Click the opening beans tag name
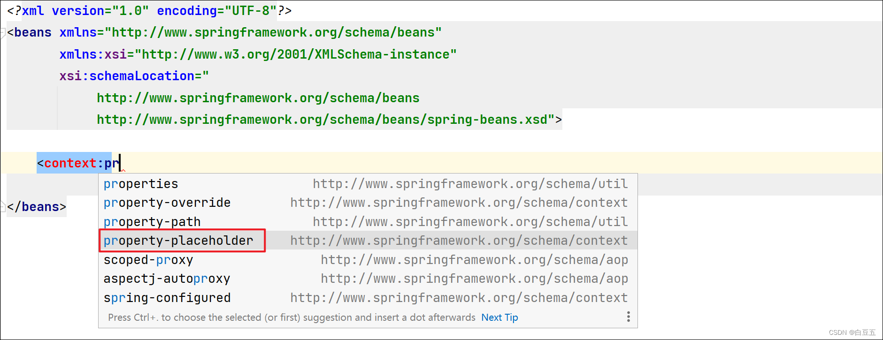Screen dimensions: 883x340 tap(32, 32)
